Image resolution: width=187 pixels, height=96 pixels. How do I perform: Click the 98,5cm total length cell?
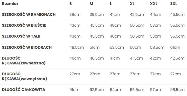[x=177, y=90]
